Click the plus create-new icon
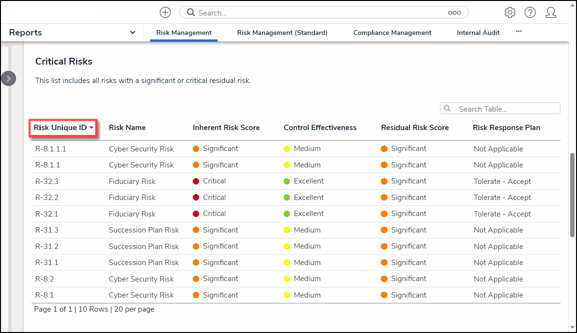 point(165,13)
